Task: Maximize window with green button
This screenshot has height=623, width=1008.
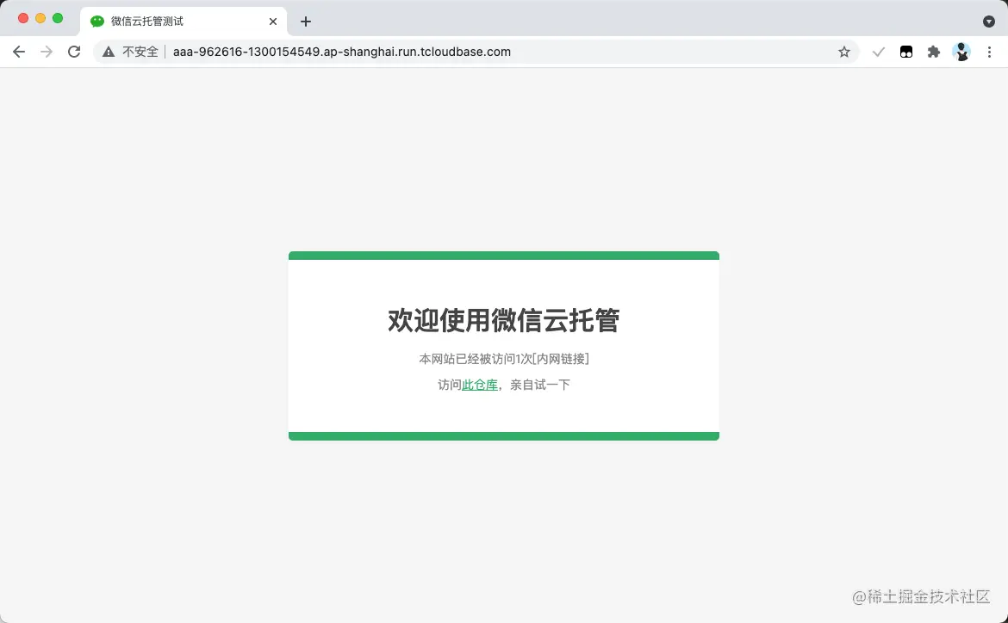Action: pos(58,19)
